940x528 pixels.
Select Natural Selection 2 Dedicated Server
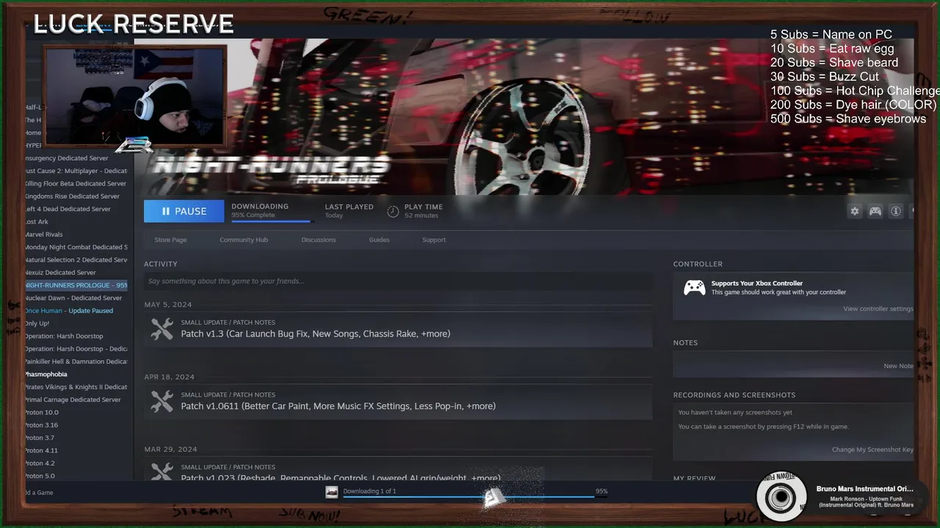[x=76, y=260]
